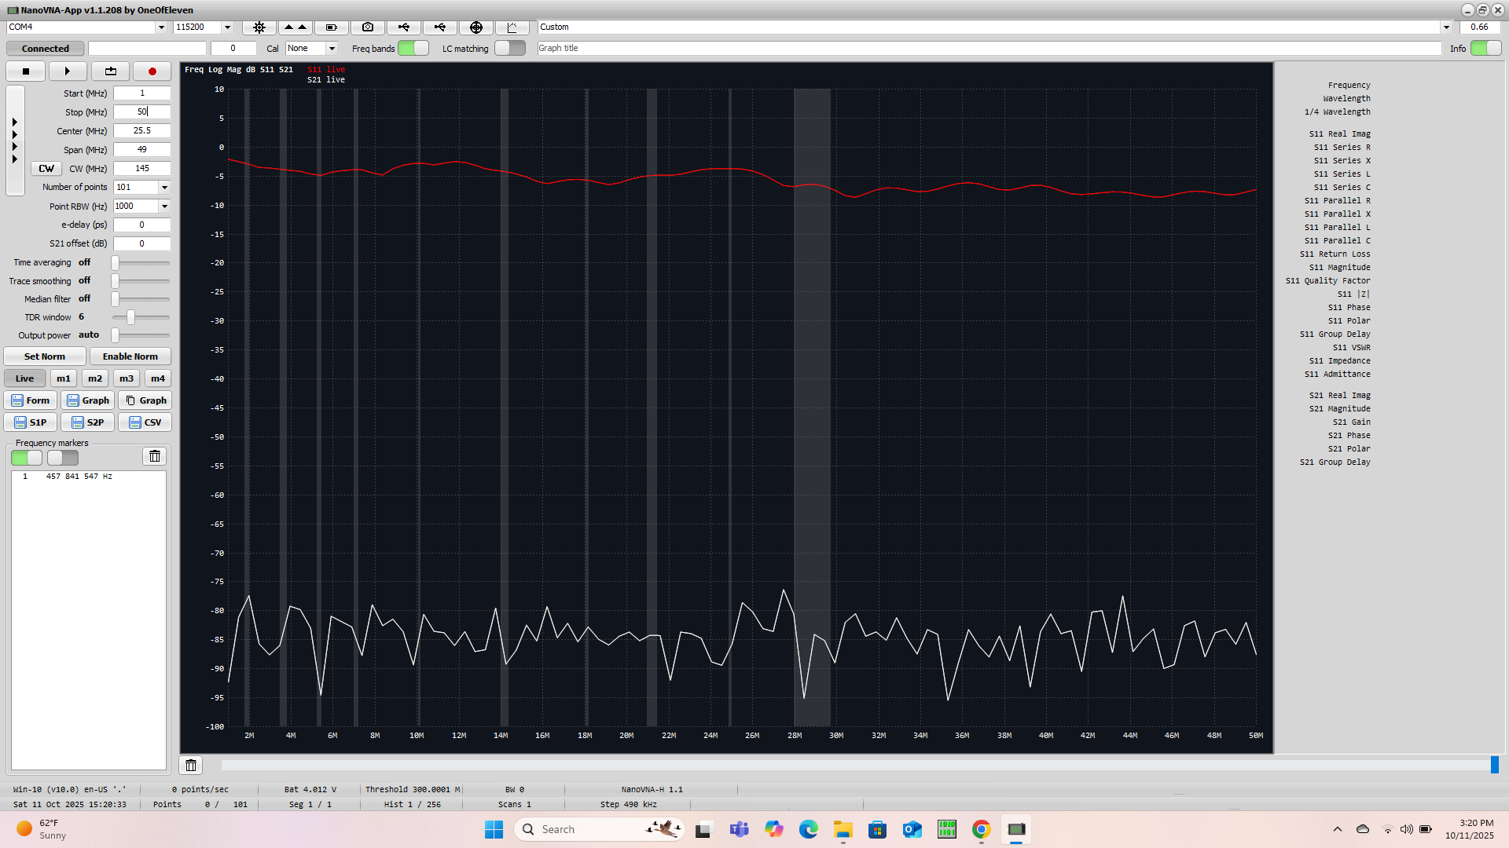
Task: Click the crosshair target icon
Action: pyautogui.click(x=475, y=27)
